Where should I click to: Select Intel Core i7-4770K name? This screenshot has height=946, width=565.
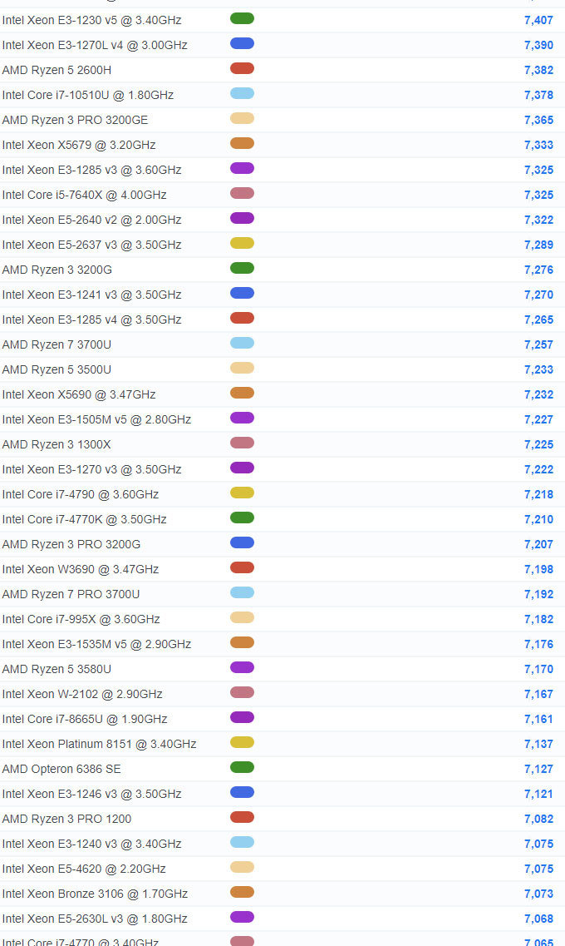84,519
